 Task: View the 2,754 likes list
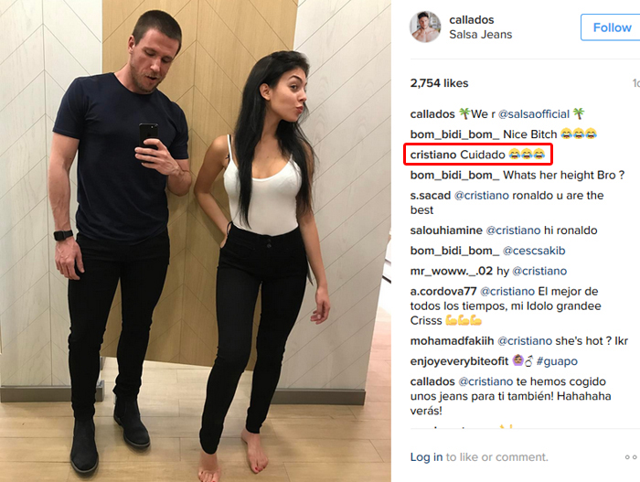[x=439, y=83]
